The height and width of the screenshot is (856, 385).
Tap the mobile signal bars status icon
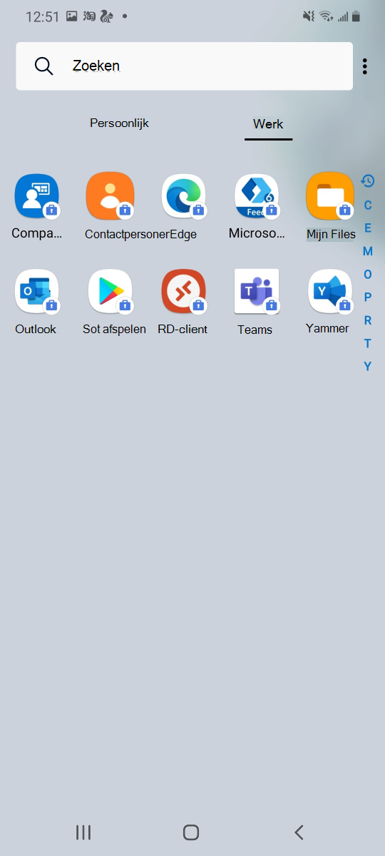pos(342,16)
